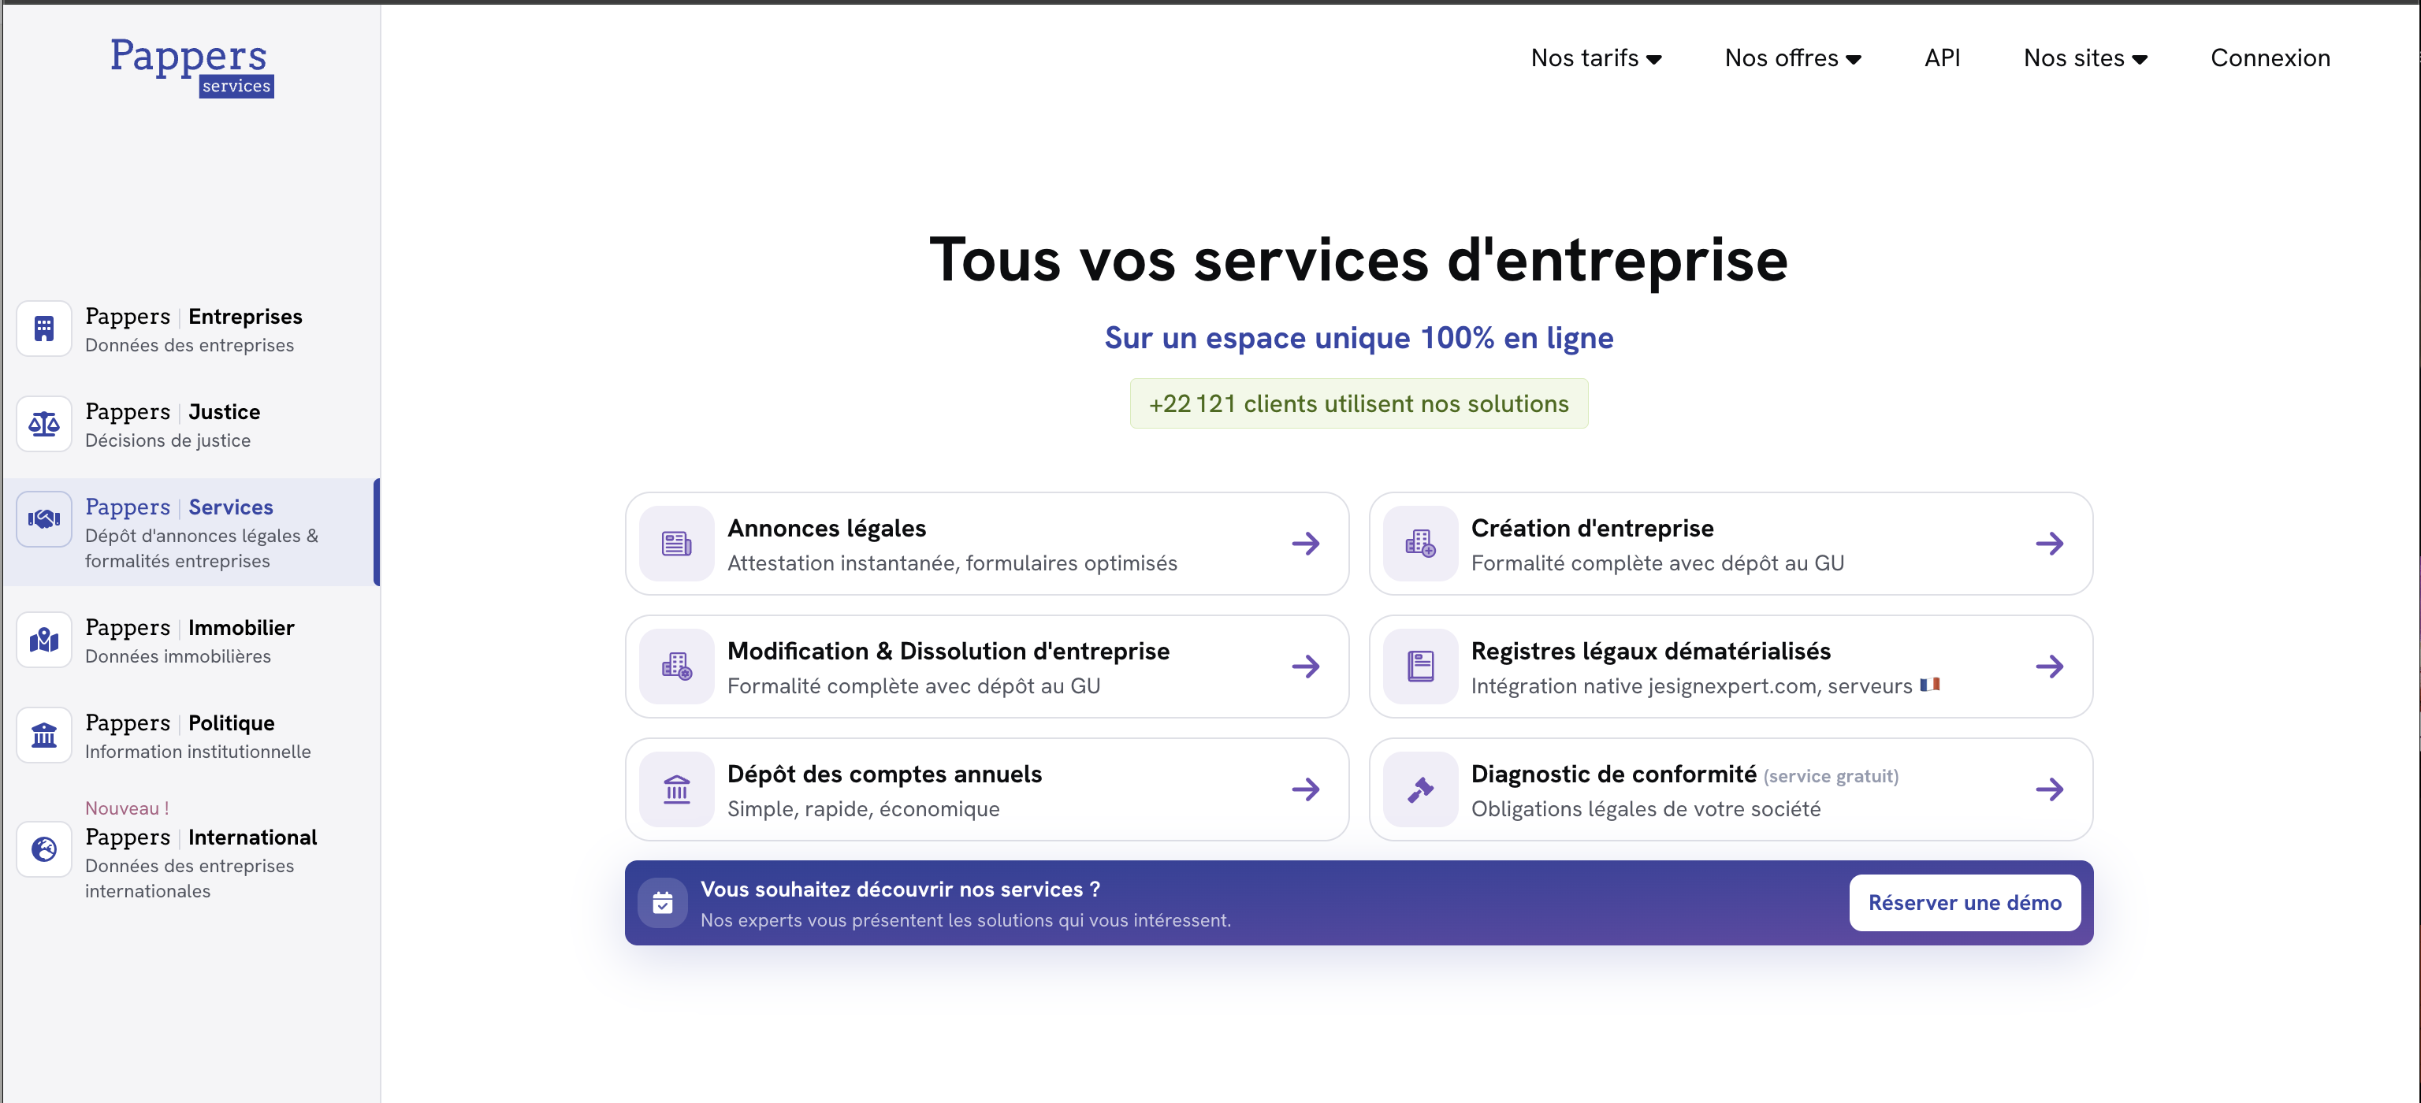Screen dimensions: 2421x1103
Task: Go to Pappers Entreprises in sidebar
Action: 192,329
